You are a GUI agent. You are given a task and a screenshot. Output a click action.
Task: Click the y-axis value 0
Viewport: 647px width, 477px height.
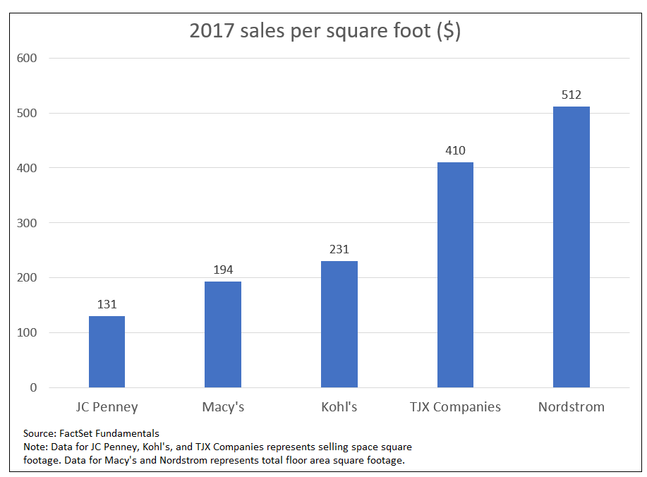tap(33, 387)
